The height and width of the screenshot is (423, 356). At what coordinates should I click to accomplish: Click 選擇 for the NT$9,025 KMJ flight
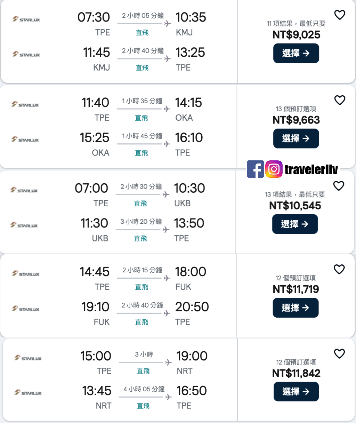[x=296, y=53]
